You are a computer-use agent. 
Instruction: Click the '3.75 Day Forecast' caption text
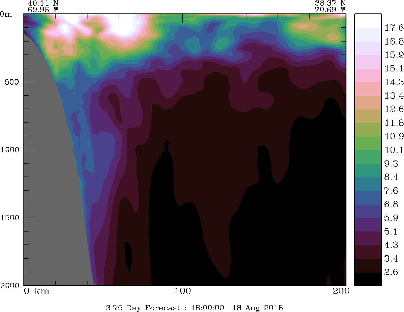coord(143,308)
